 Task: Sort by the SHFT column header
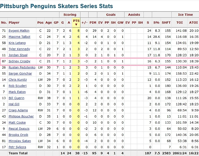(166, 23)
